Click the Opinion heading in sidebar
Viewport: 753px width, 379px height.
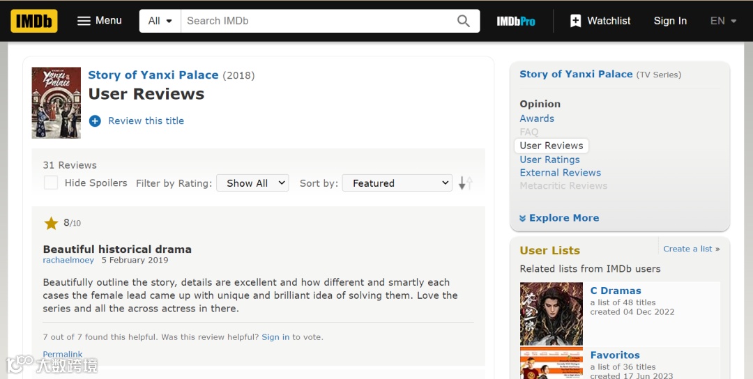coord(540,104)
